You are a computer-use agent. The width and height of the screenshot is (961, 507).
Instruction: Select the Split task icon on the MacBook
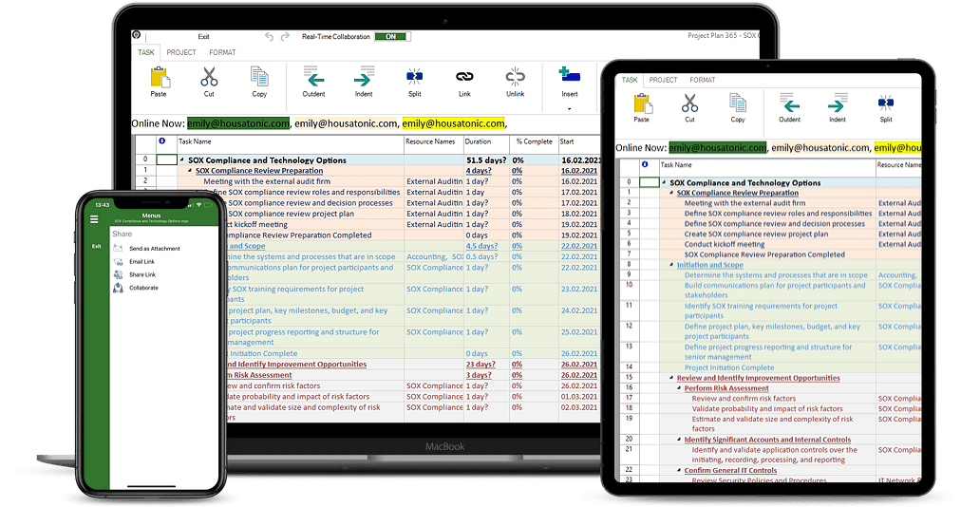coord(414,77)
